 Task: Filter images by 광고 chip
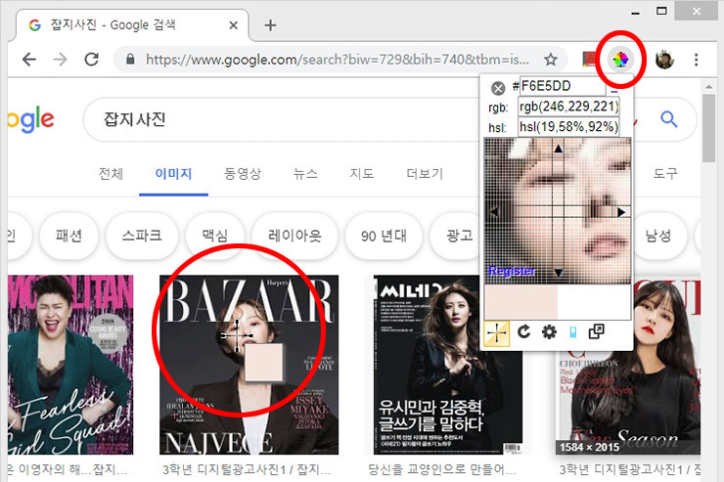tap(459, 237)
